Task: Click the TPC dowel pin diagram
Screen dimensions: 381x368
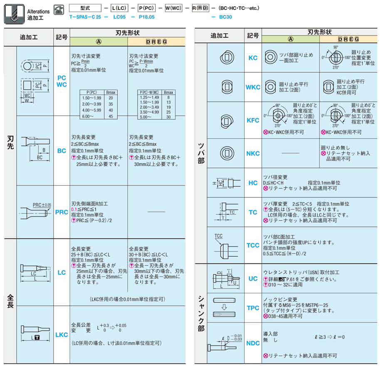Action: tap(227, 307)
